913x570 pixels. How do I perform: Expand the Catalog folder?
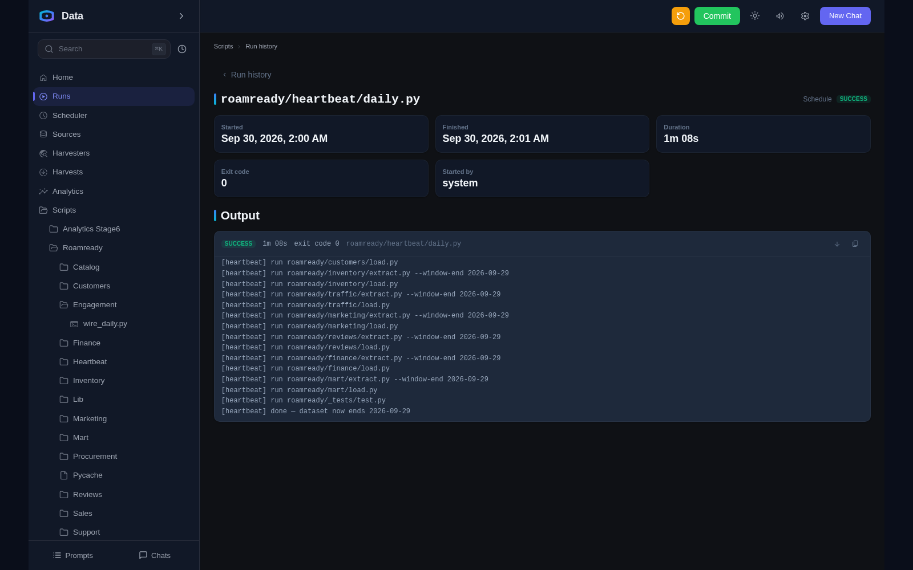(124, 267)
